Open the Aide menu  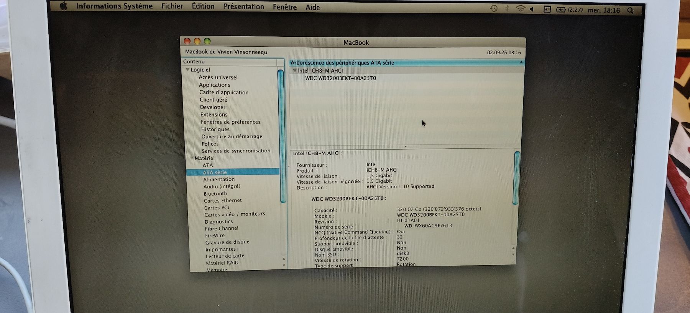coord(312,7)
